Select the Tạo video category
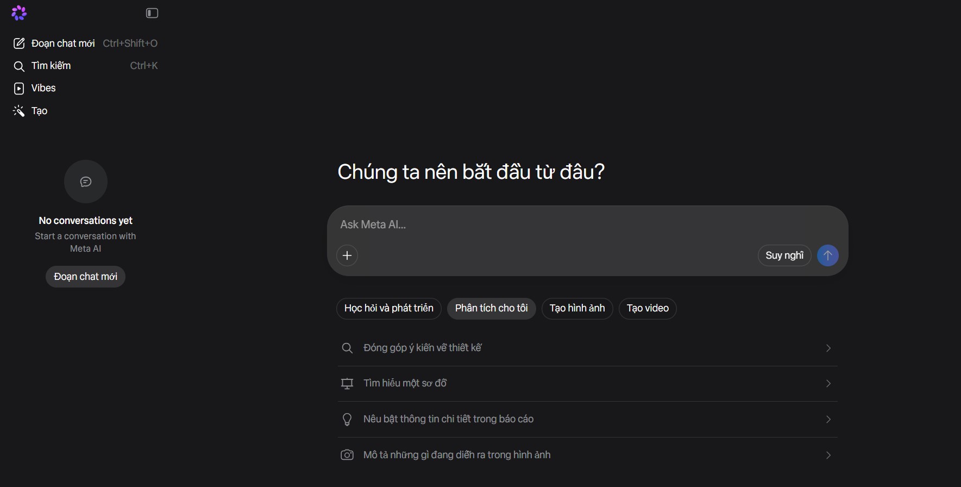Image resolution: width=961 pixels, height=487 pixels. point(648,308)
